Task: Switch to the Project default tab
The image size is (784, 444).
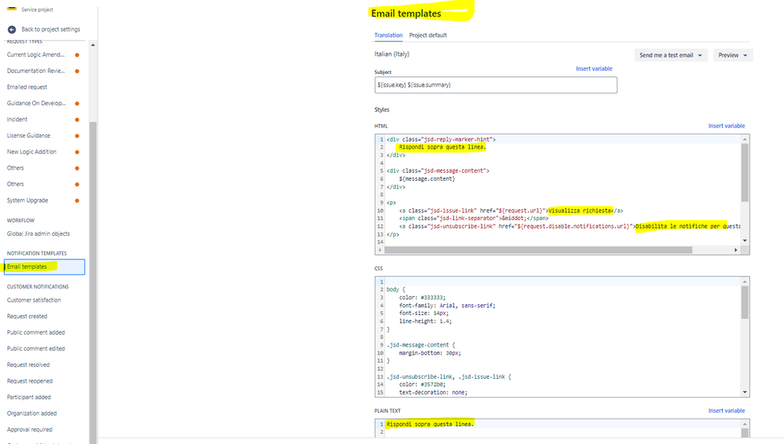Action: [428, 35]
